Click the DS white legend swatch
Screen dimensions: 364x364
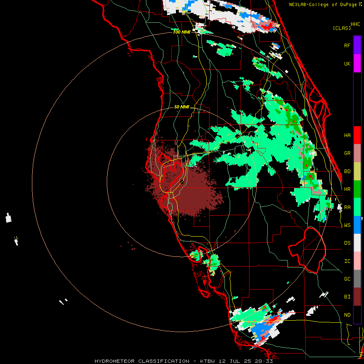click(x=357, y=243)
